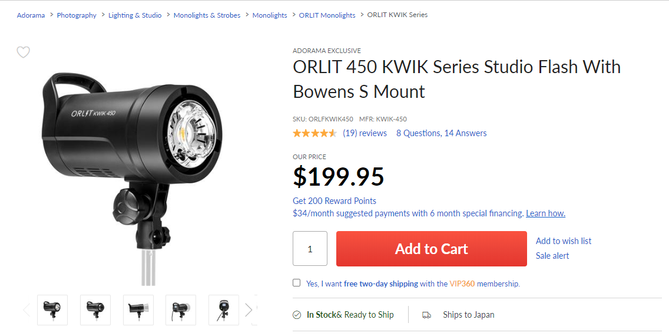This screenshot has height=336, width=669.
Task: Show next product thumbnails arrow
Action: (x=249, y=310)
